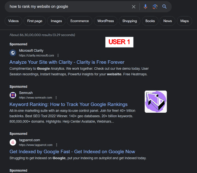Open Microsoft Clarity ad options three-dot menu
Screen dimensions: 197x173
(58, 55)
